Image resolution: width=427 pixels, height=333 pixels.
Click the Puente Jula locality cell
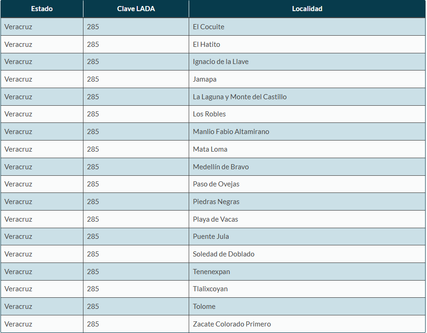(307, 236)
